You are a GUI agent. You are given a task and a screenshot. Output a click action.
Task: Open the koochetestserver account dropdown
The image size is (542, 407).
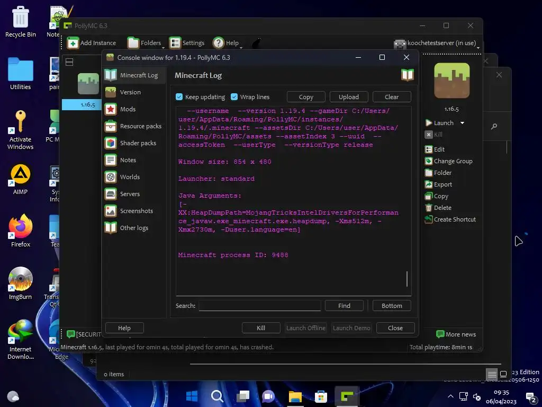pos(437,43)
